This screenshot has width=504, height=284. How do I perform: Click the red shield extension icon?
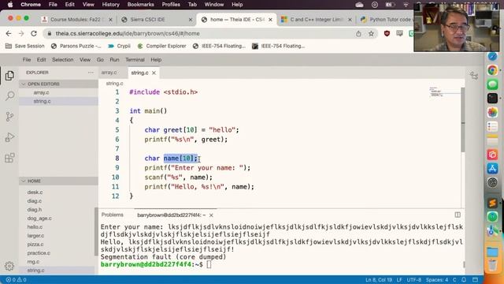tap(387, 33)
